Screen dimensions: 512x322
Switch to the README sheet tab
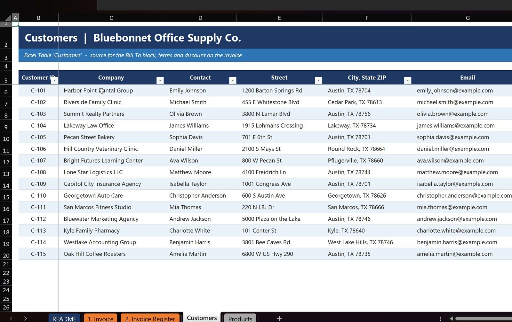(64, 318)
